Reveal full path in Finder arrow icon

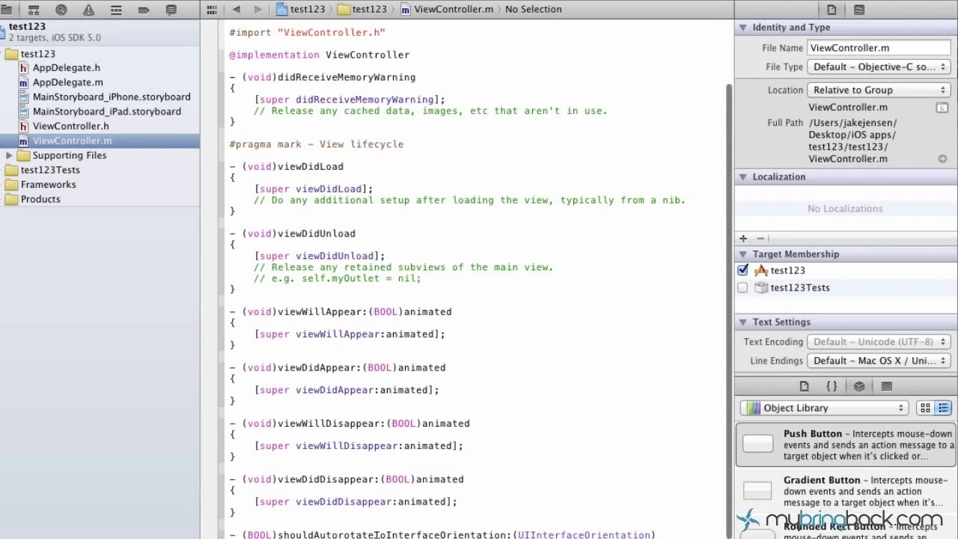click(942, 159)
